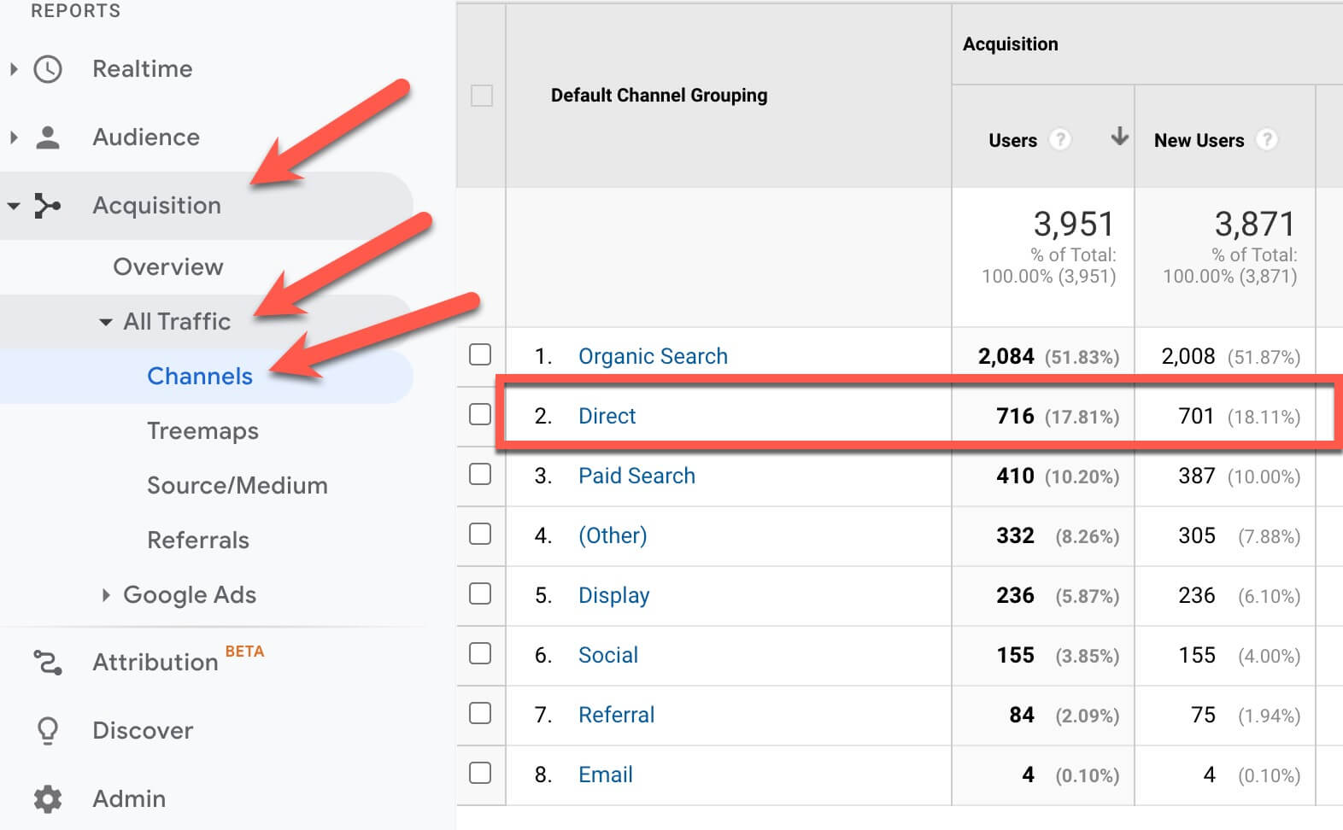The image size is (1343, 830).
Task: Open the Referral channel link
Action: click(x=616, y=715)
